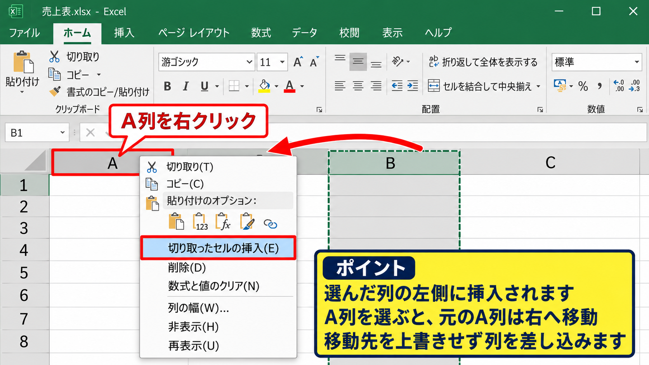Click Wrap Text (折り返して全体を表示する)
The image size is (649, 365).
coord(483,62)
